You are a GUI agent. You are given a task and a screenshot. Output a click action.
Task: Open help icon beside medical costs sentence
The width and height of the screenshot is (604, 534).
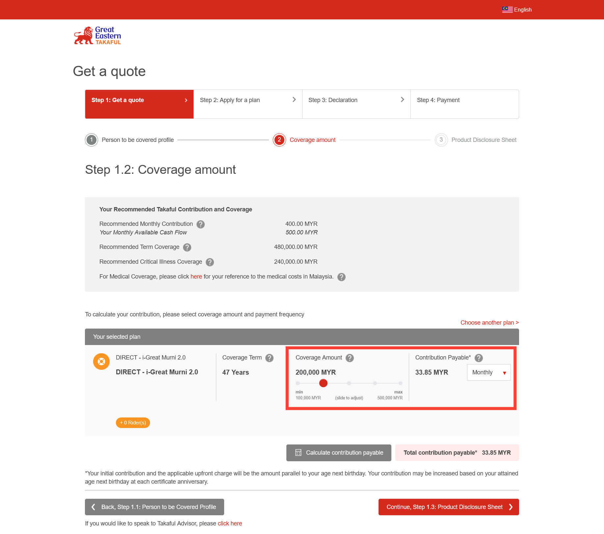point(341,277)
